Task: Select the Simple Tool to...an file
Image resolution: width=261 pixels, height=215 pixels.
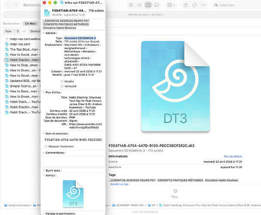Action: (23, 86)
